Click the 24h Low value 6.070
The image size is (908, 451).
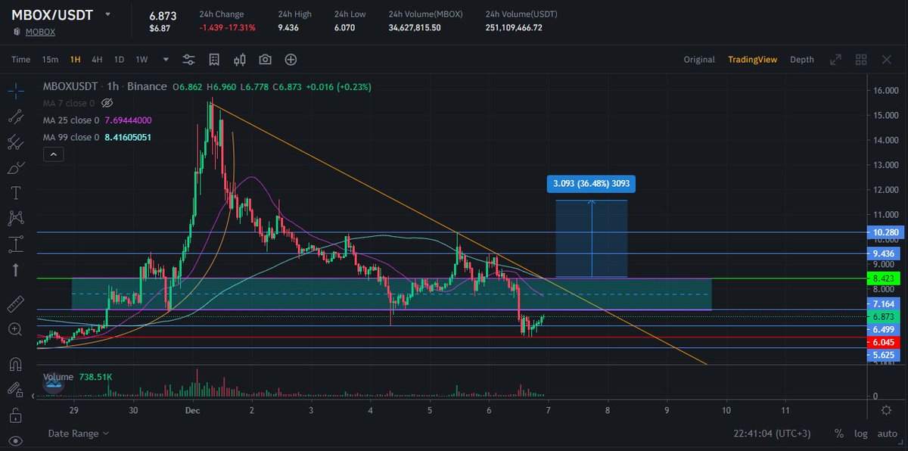point(346,27)
